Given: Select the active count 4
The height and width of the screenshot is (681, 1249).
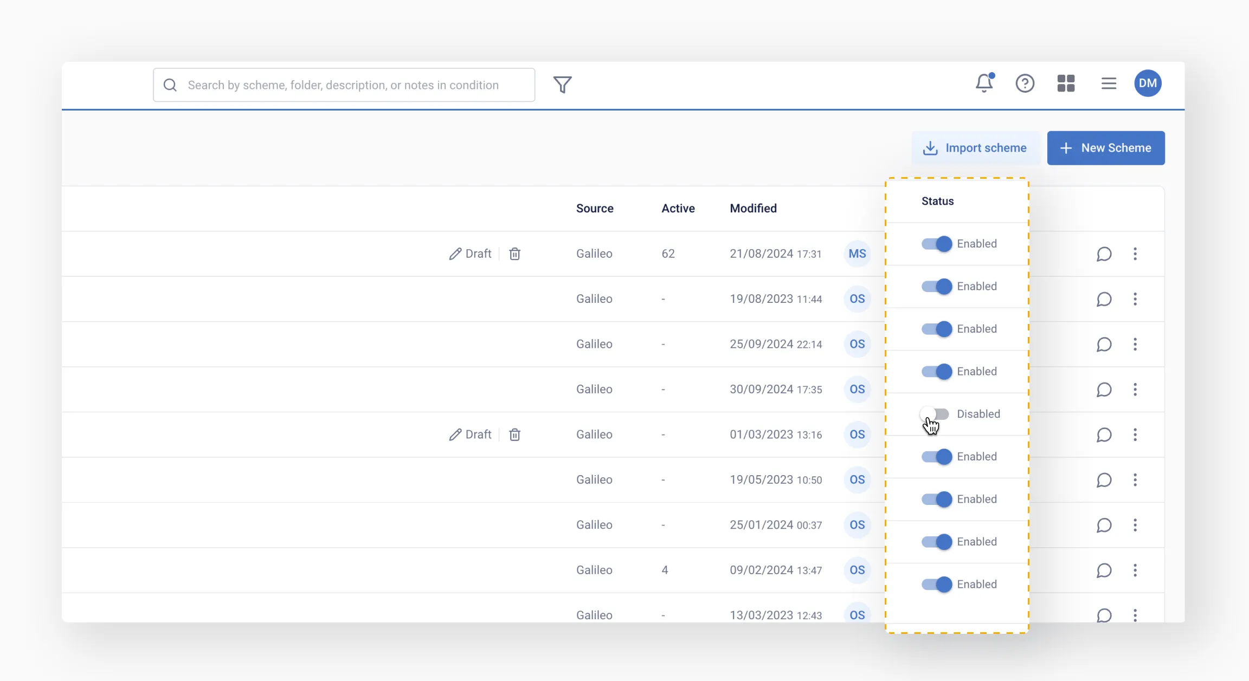Looking at the screenshot, I should (x=665, y=570).
